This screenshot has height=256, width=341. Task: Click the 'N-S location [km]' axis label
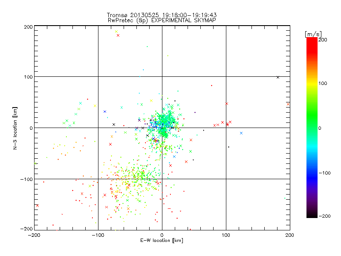click(15, 128)
